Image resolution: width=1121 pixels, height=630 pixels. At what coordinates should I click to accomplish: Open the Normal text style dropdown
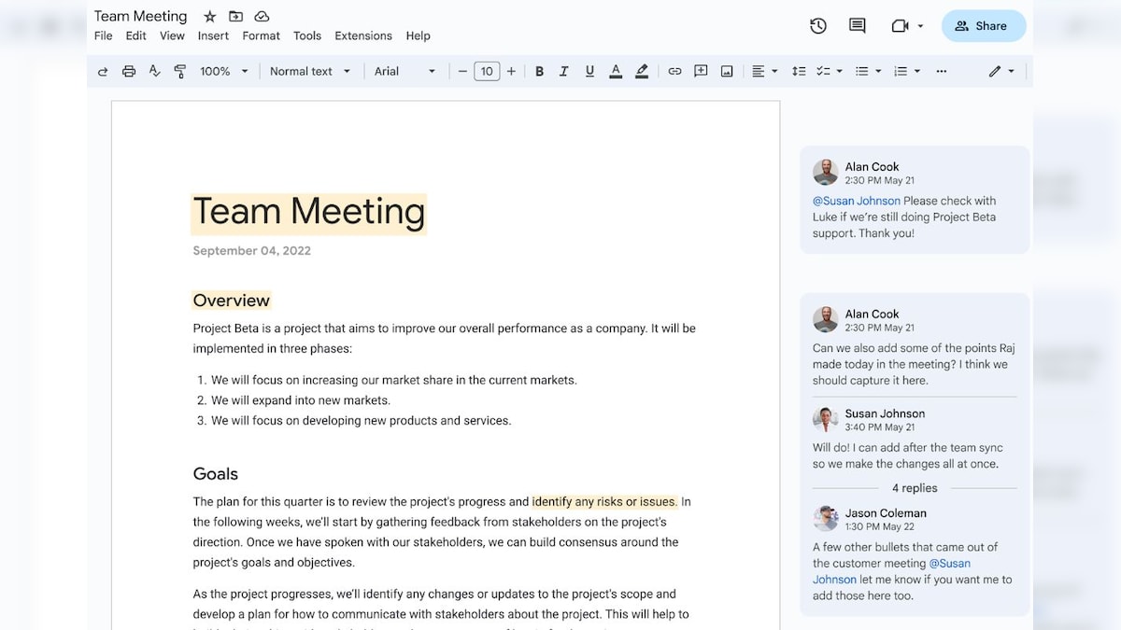(x=310, y=71)
